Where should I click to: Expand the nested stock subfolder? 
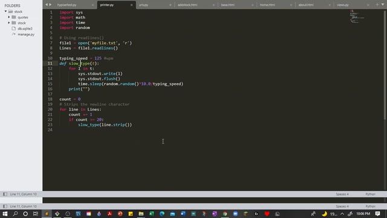(x=9, y=23)
